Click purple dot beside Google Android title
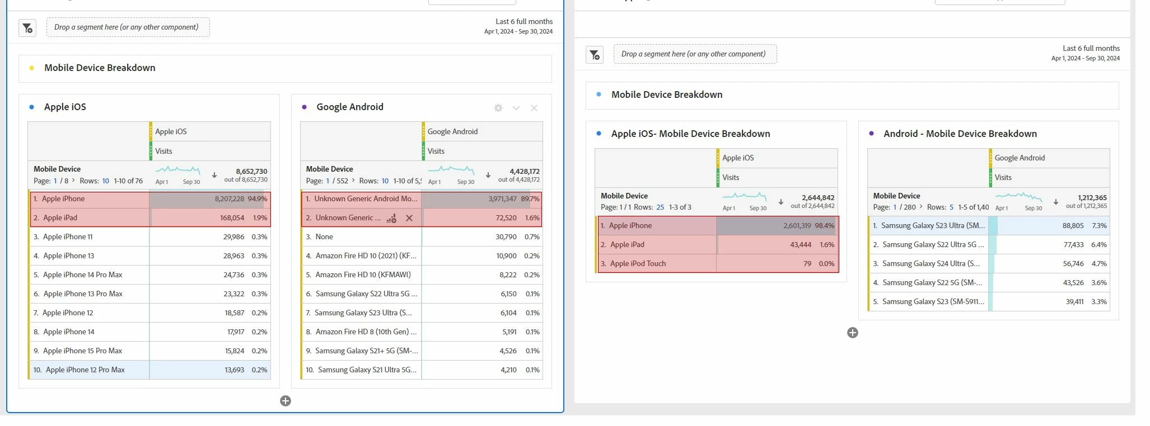Image resolution: width=1150 pixels, height=426 pixels. 304,107
